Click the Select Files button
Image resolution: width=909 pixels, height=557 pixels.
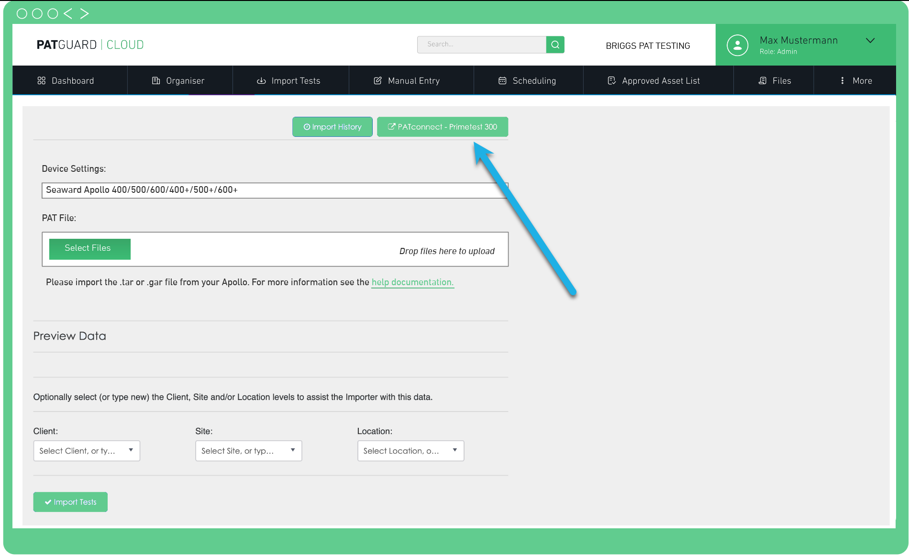coord(90,249)
